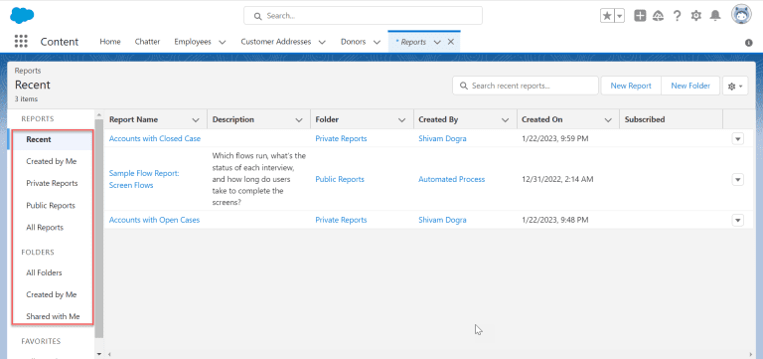This screenshot has width=763, height=359.
Task: Close the Reports tab
Action: click(451, 42)
